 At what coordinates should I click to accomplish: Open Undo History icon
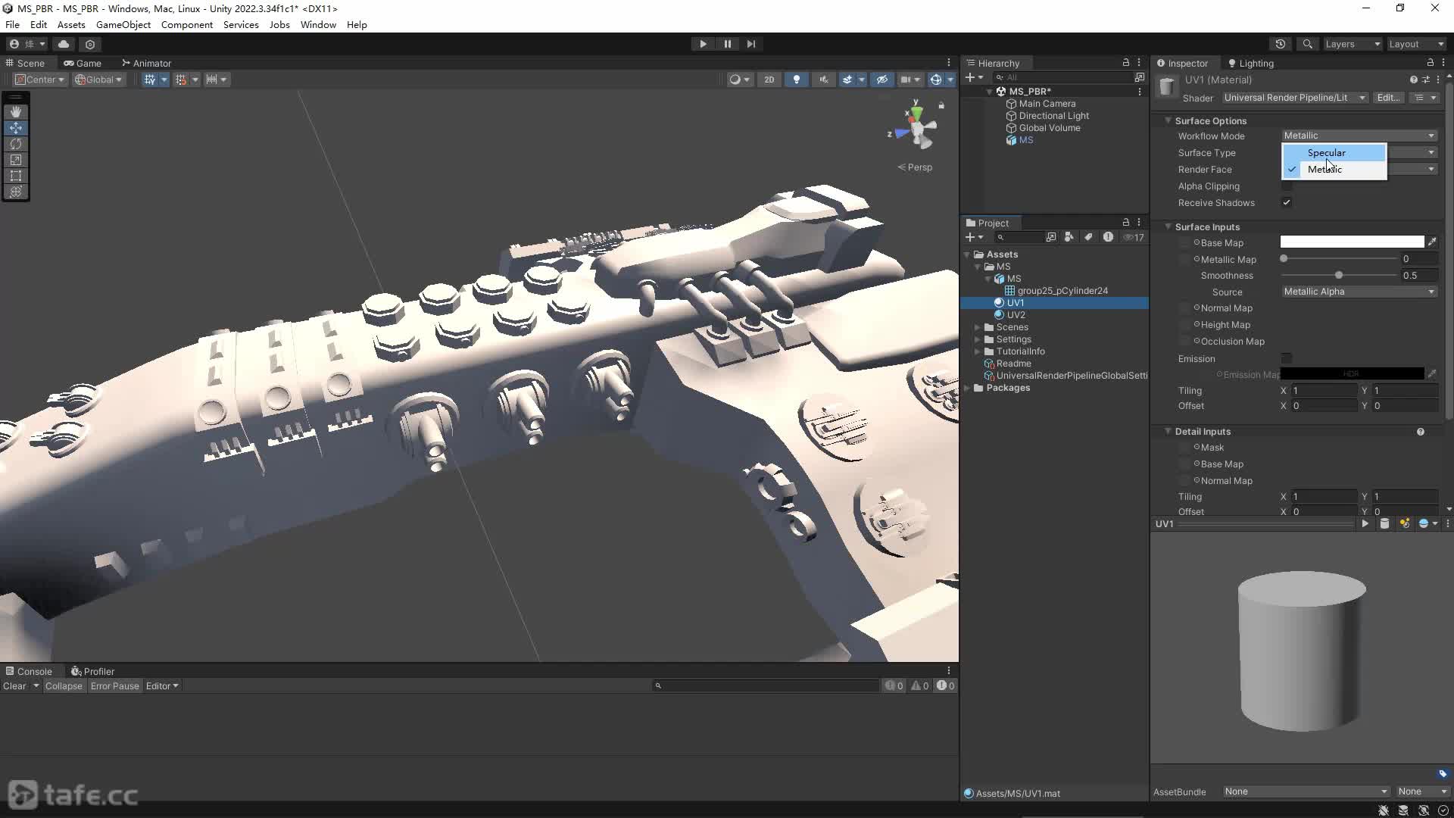(x=1281, y=44)
